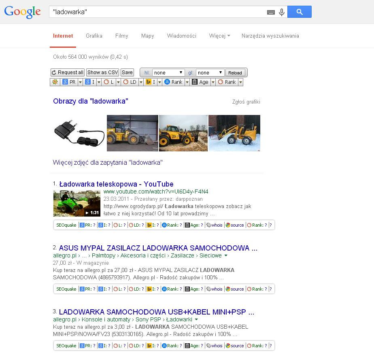The height and width of the screenshot is (355, 374).
Task: Open the hl language select box
Action: tap(168, 72)
